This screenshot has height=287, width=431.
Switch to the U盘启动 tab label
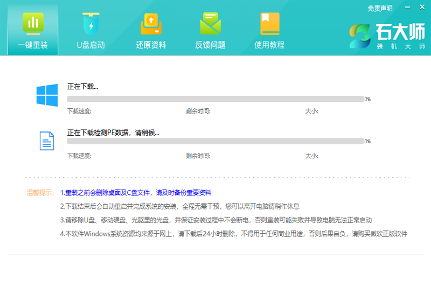pyautogui.click(x=91, y=45)
